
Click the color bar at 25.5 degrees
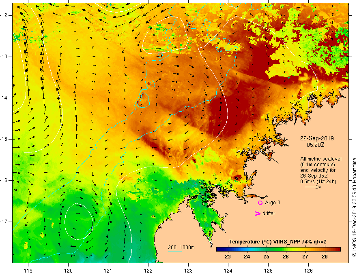(276, 250)
